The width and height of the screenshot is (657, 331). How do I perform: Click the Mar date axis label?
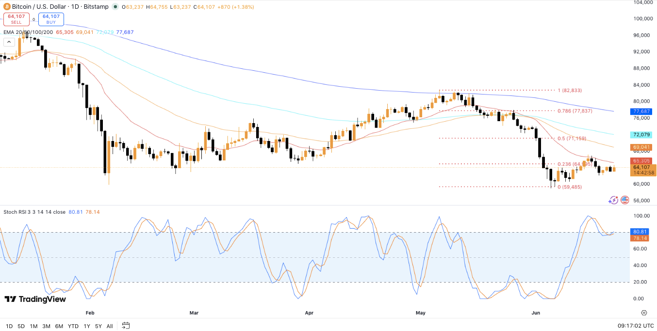tap(194, 313)
